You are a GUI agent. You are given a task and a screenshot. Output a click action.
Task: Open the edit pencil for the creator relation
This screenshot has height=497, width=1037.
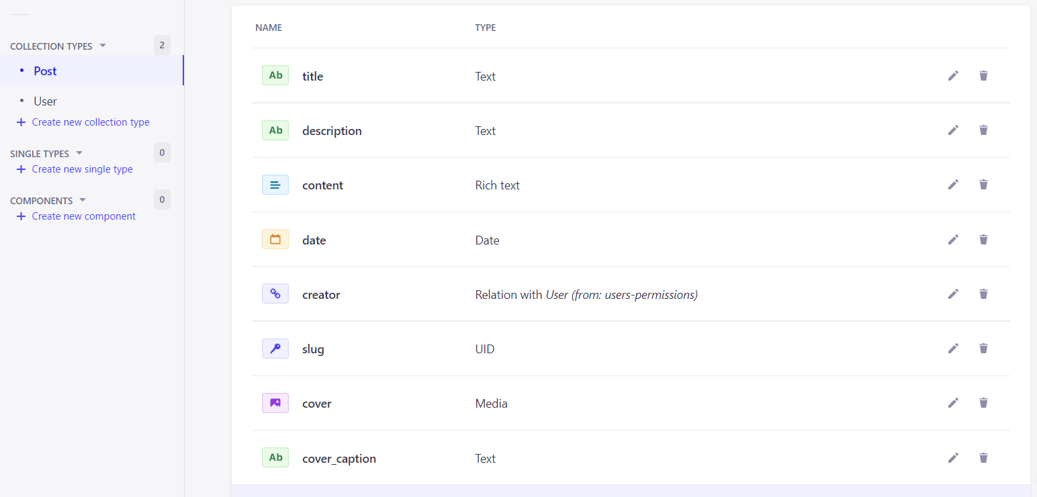(x=953, y=293)
